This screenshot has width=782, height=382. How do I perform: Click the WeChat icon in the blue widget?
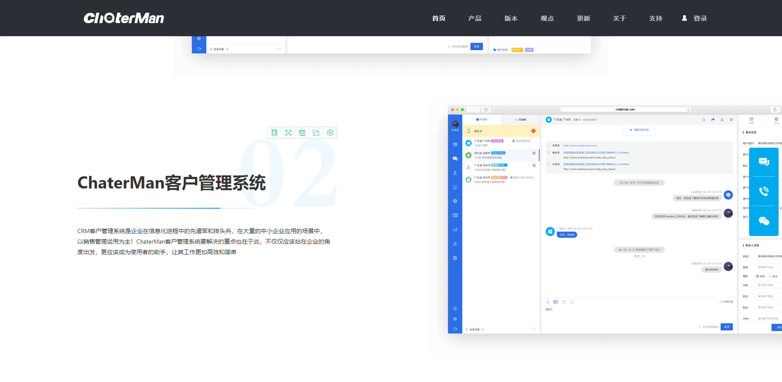[x=764, y=221]
